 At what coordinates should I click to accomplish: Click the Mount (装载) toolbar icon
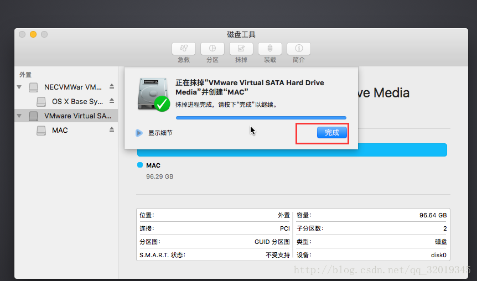[270, 49]
